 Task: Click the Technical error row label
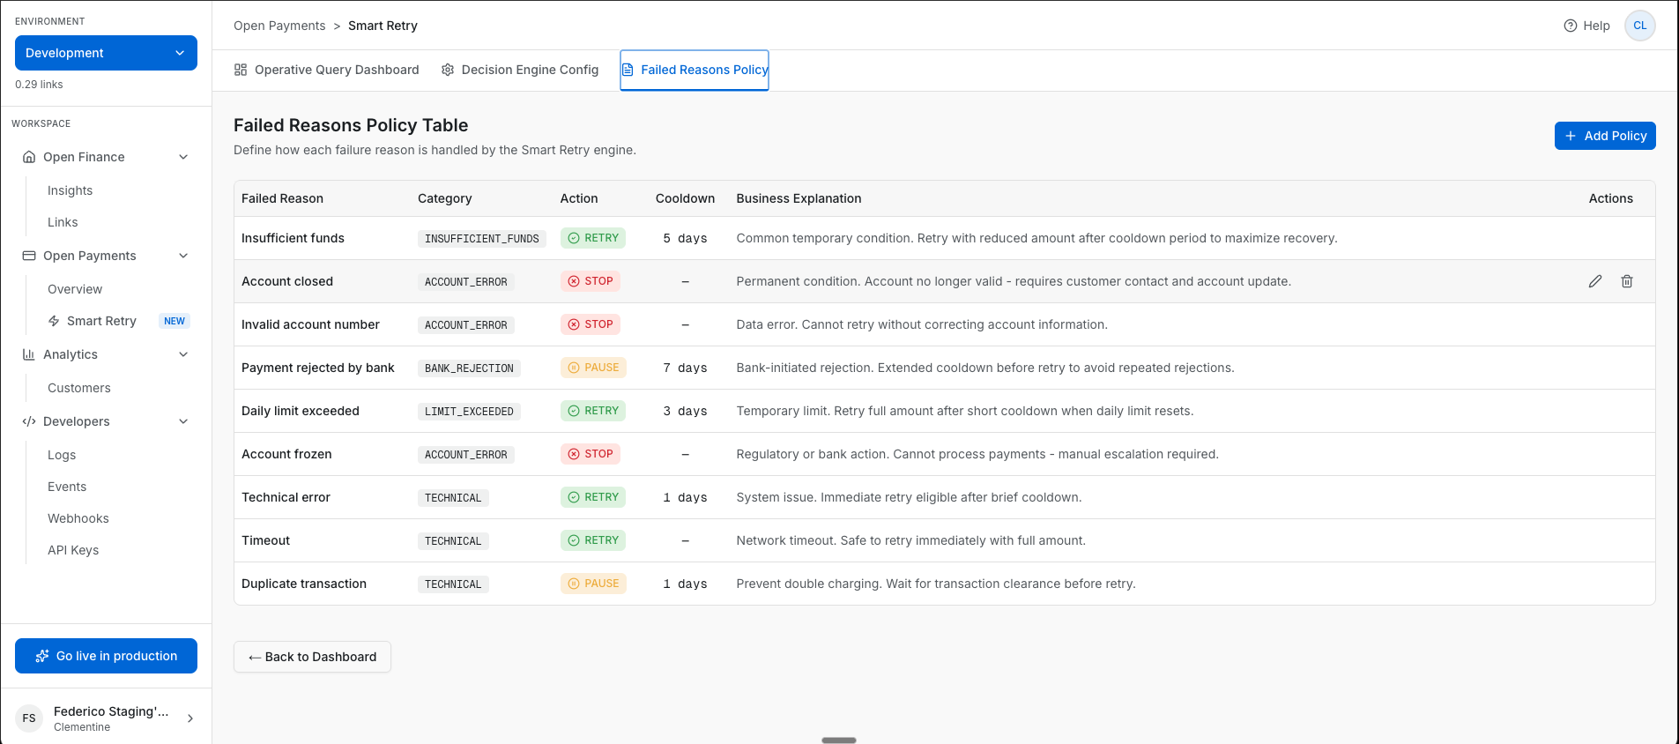pyautogui.click(x=286, y=497)
